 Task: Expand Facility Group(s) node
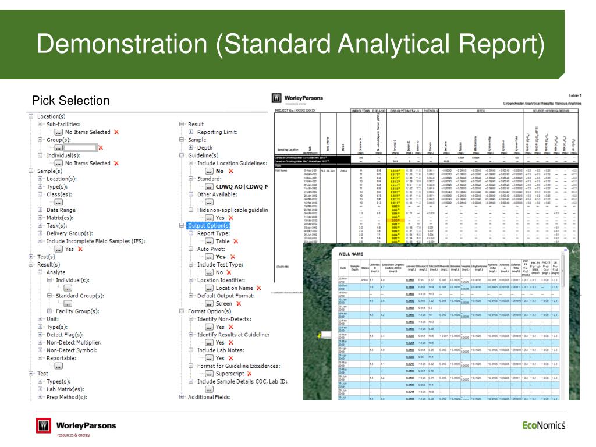[x=49, y=311]
